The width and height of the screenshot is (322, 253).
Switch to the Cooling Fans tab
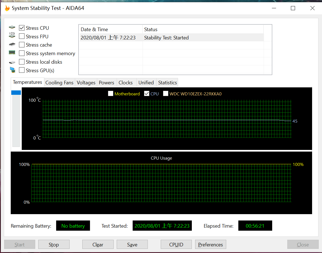click(59, 82)
